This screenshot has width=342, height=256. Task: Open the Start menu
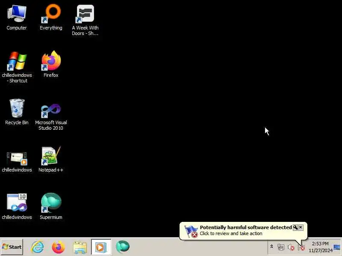click(12, 247)
